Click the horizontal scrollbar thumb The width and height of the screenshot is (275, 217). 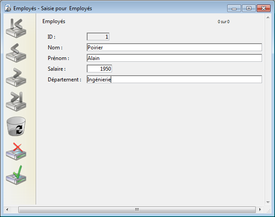click(137, 209)
